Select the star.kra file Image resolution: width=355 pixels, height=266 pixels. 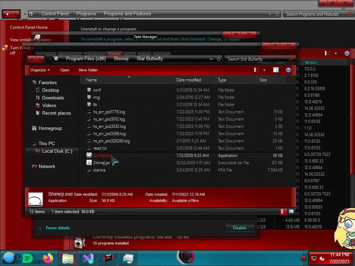(x=99, y=170)
